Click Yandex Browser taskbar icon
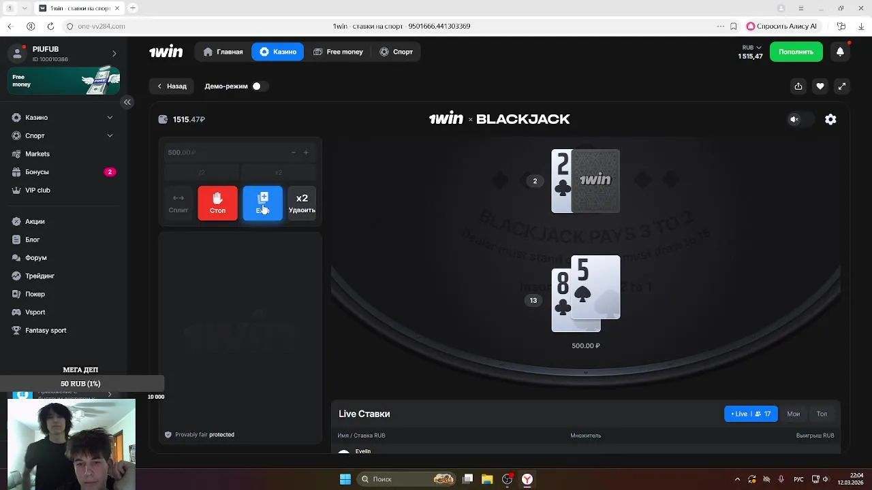The image size is (872, 490). pyautogui.click(x=527, y=479)
